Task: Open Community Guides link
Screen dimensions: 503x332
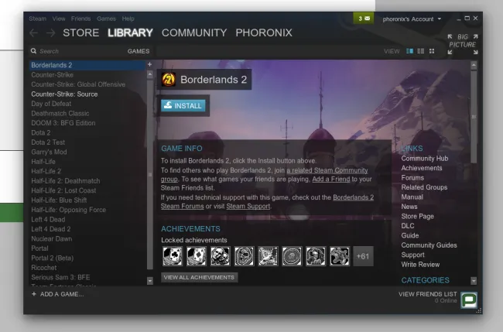Action: pyautogui.click(x=429, y=245)
